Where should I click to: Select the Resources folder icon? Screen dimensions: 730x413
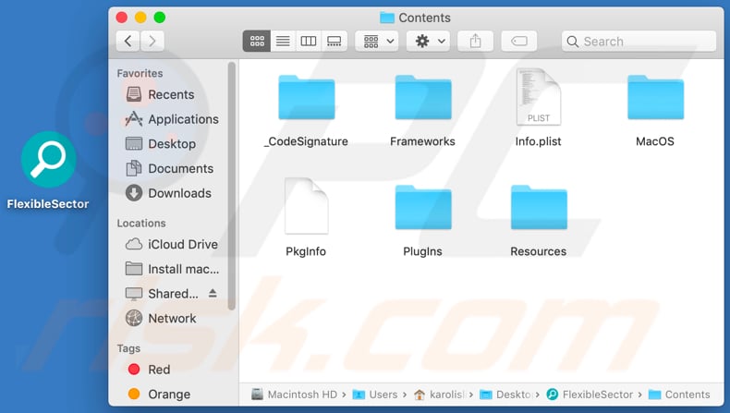tap(539, 208)
